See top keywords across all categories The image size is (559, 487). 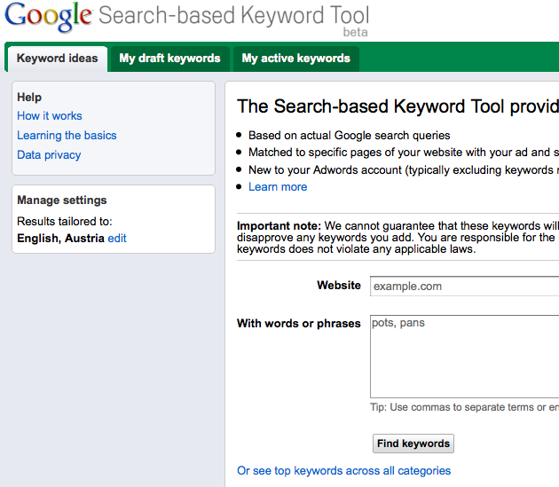[x=344, y=471]
